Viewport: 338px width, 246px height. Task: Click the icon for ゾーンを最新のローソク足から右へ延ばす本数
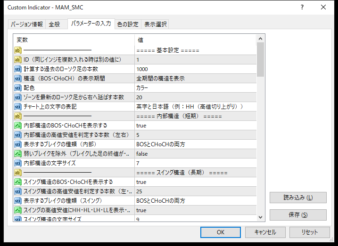pyautogui.click(x=18, y=97)
